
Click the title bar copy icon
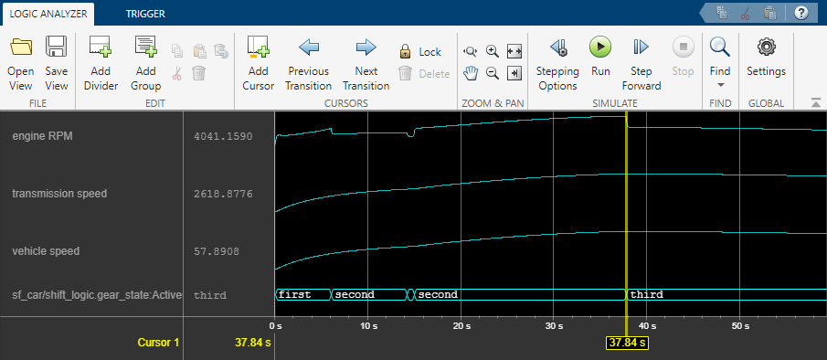pos(722,13)
